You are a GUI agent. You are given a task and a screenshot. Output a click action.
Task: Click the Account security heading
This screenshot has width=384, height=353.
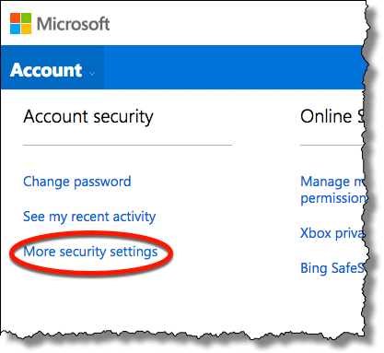click(x=88, y=117)
